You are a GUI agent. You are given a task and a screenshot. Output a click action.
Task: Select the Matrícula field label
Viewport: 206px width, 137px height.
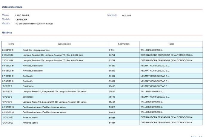click(x=112, y=15)
